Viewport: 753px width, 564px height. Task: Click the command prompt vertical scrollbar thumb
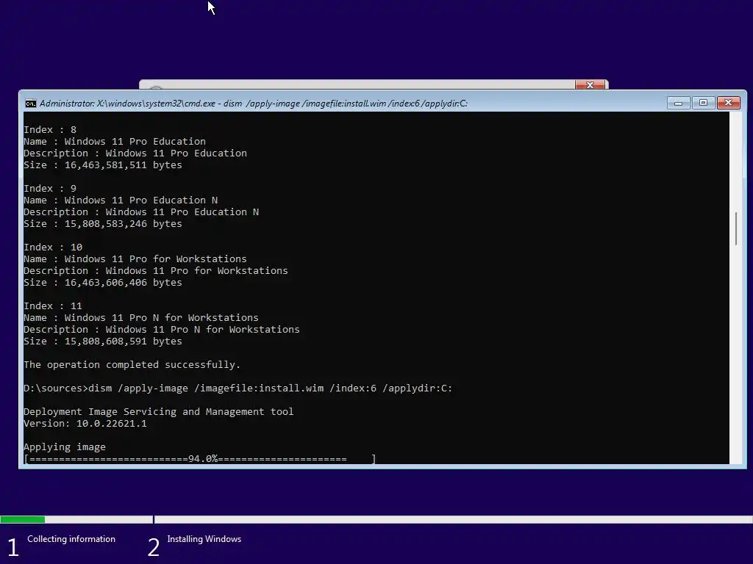pyautogui.click(x=735, y=229)
